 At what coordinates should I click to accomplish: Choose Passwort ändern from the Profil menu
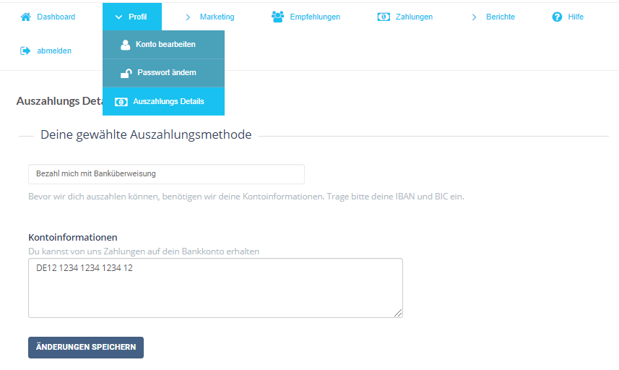point(163,73)
